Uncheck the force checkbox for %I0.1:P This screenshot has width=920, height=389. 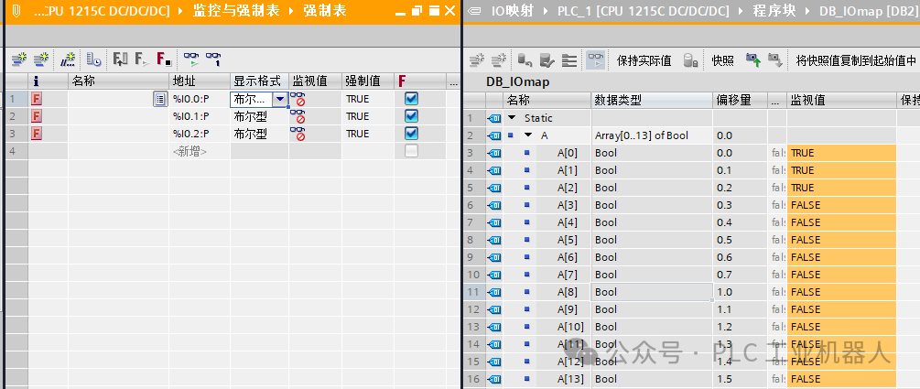point(411,116)
